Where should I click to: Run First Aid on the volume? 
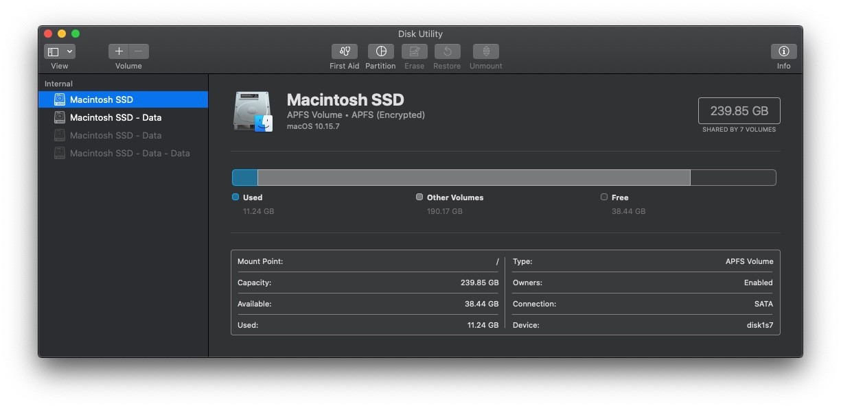click(x=345, y=51)
